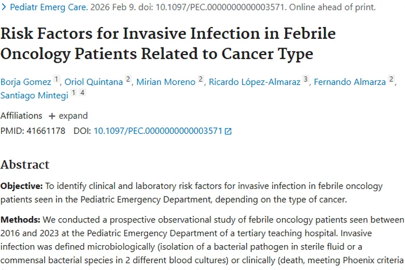
Task: Click author name Santiago Mintegi
Action: pos(34,94)
